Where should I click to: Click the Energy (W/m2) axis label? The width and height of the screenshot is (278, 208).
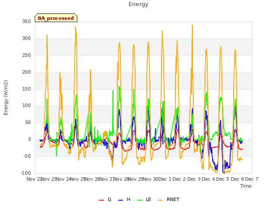6,97
